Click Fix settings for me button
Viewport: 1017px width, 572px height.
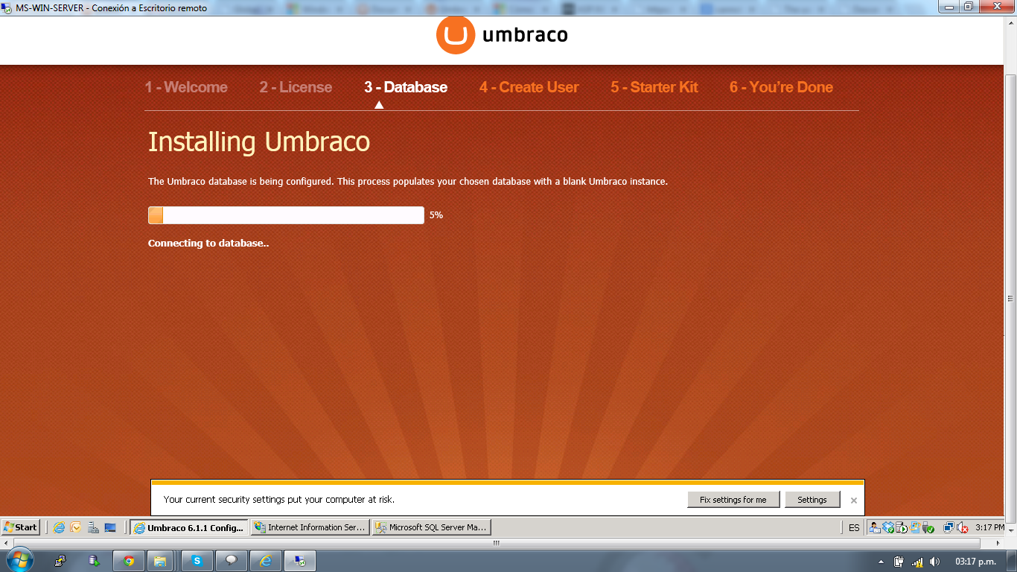point(733,500)
